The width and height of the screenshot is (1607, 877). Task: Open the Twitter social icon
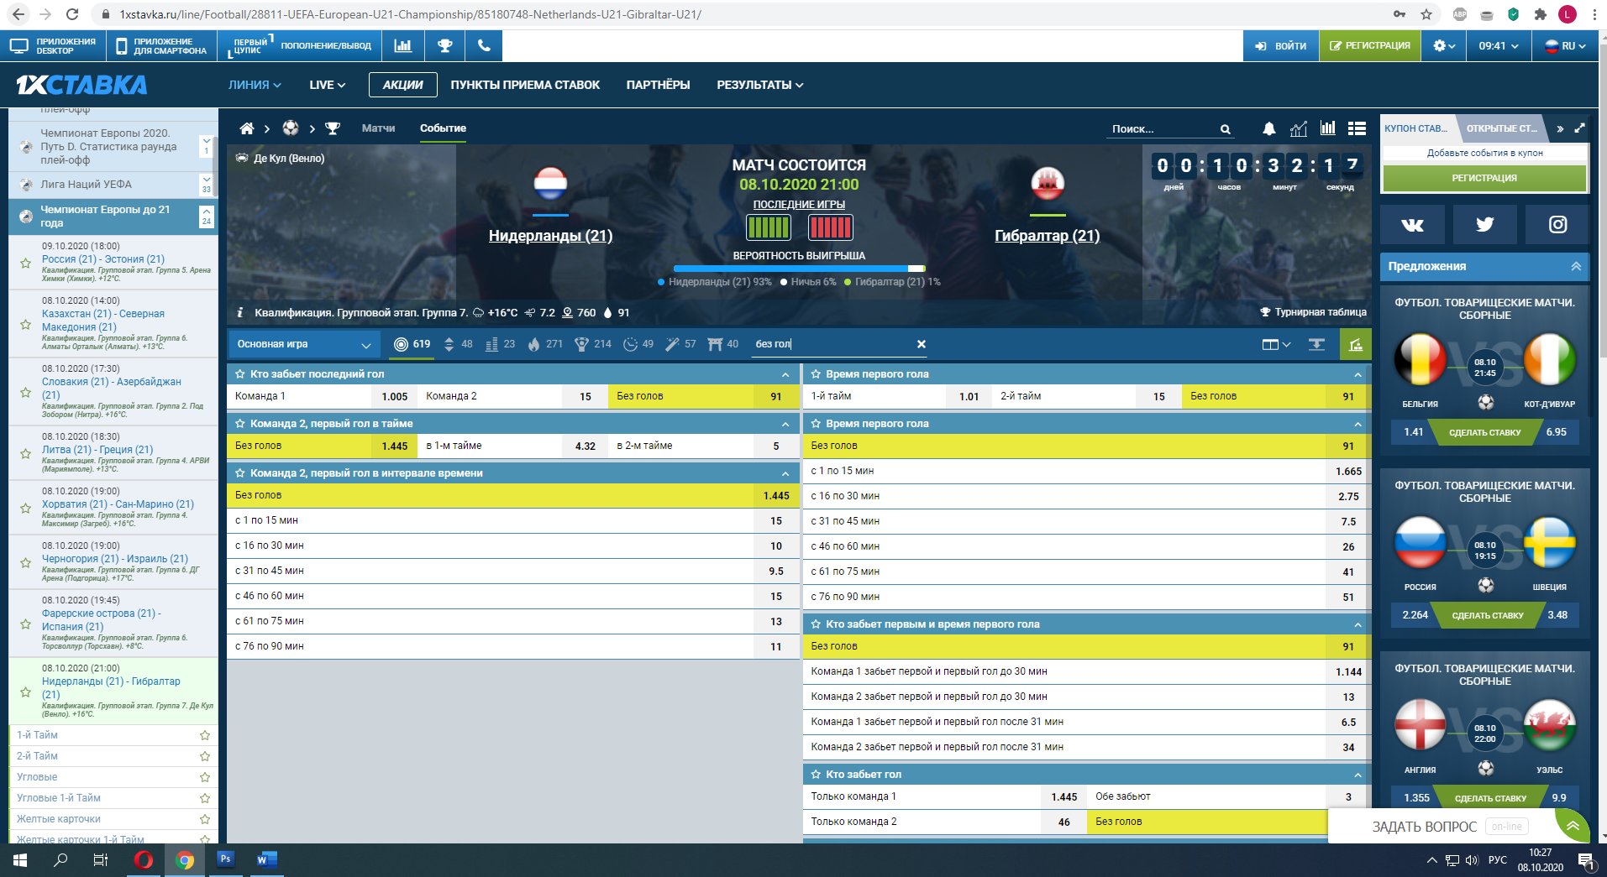click(1484, 224)
